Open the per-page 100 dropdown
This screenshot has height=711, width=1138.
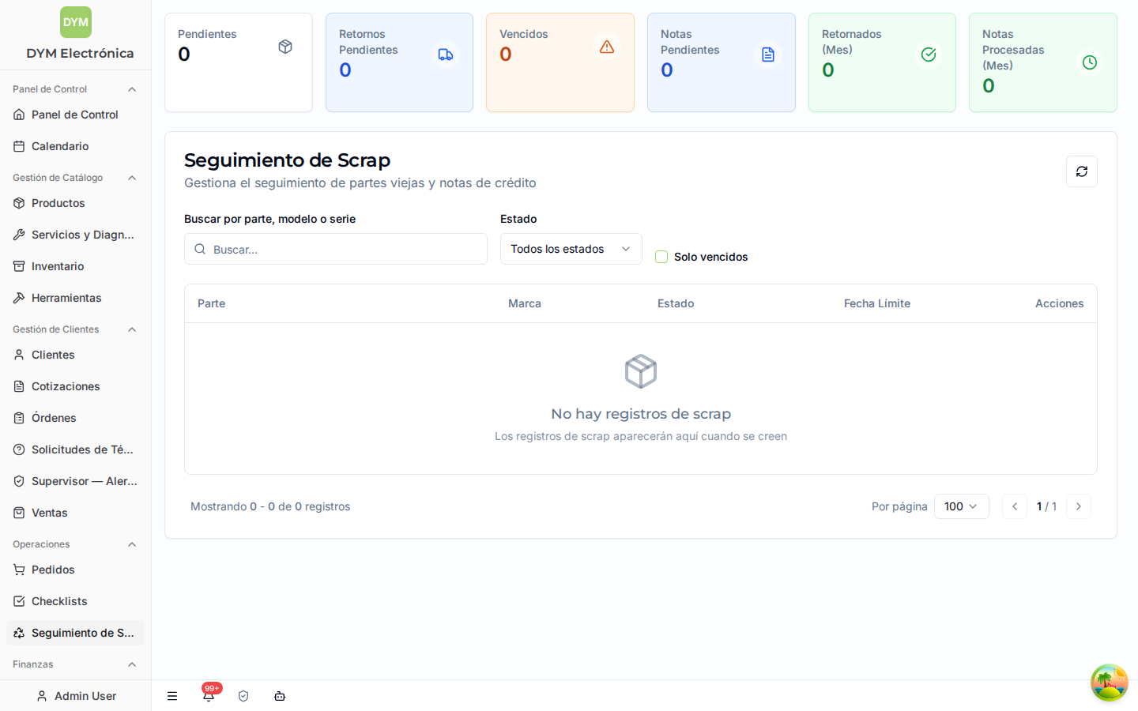point(961,506)
